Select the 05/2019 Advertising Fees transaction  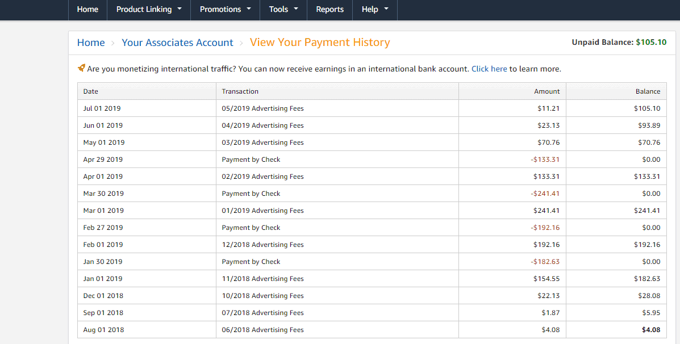262,108
